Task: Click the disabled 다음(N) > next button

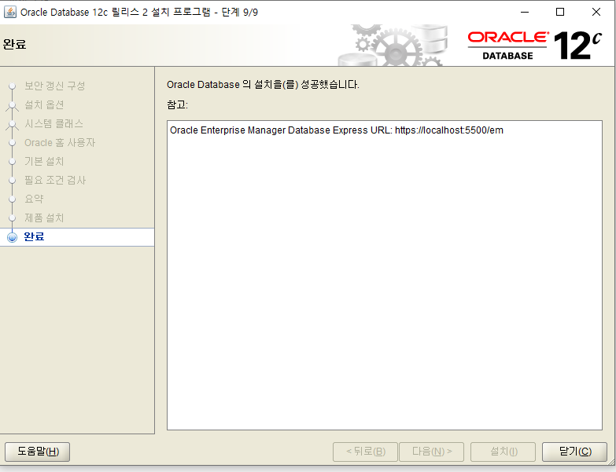Action: pyautogui.click(x=431, y=452)
